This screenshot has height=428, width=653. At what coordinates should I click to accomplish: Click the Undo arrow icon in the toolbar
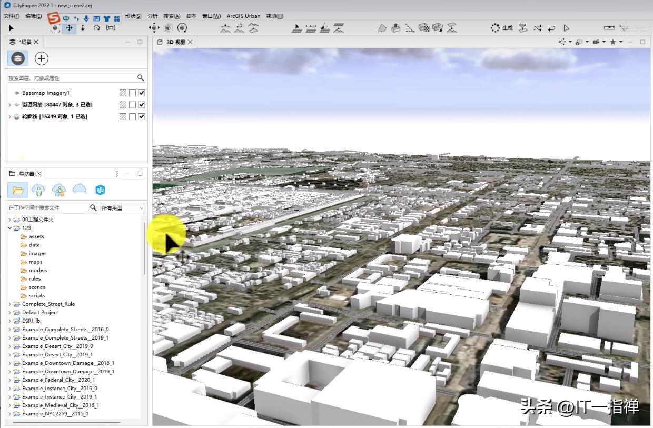pyautogui.click(x=552, y=28)
